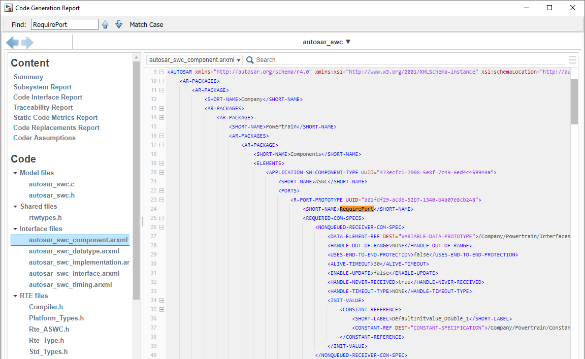Open the Traceability Report link
Screen dimensions: 585x359
pyautogui.click(x=43, y=107)
